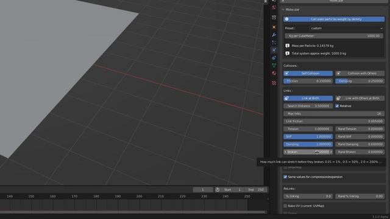Open the Texture properties tab

tap(274, 83)
